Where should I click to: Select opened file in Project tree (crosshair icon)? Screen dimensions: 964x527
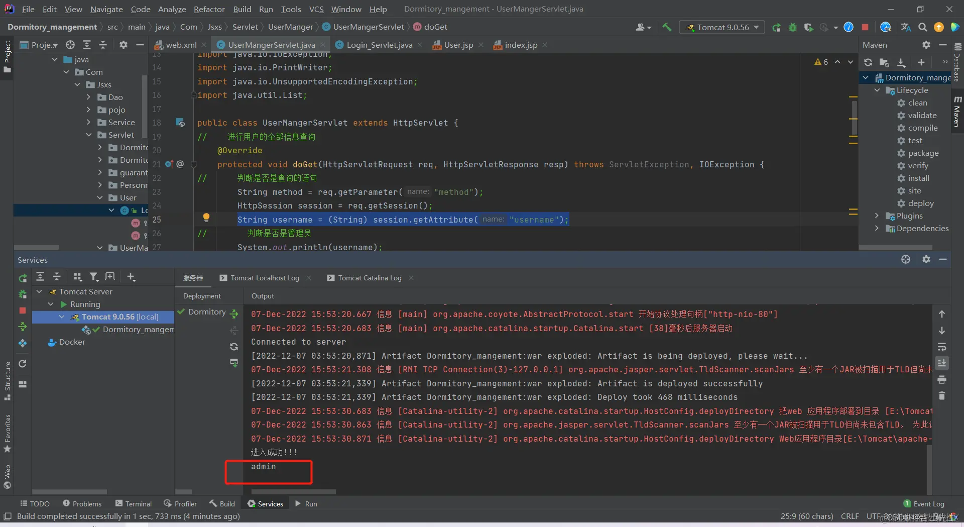[x=70, y=45]
